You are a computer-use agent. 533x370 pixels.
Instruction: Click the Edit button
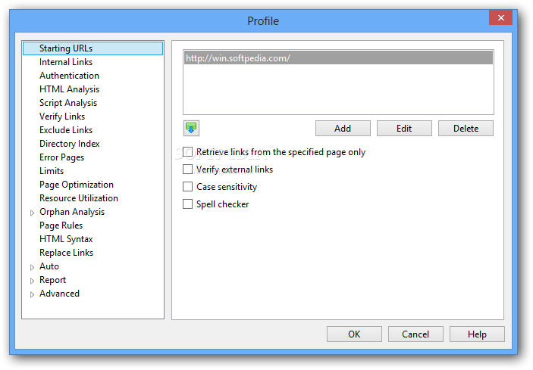pyautogui.click(x=404, y=128)
